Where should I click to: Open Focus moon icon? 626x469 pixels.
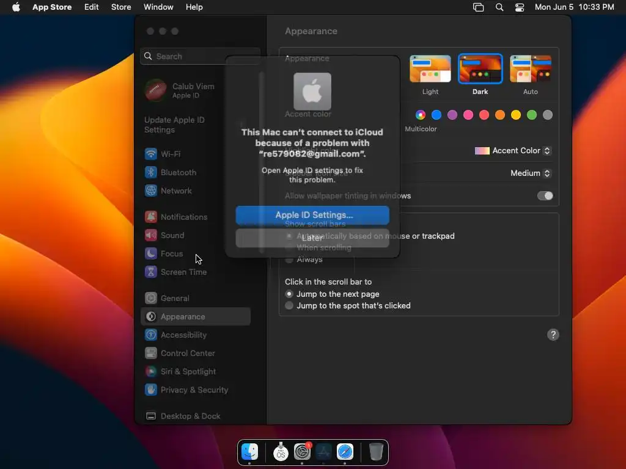pyautogui.click(x=150, y=253)
